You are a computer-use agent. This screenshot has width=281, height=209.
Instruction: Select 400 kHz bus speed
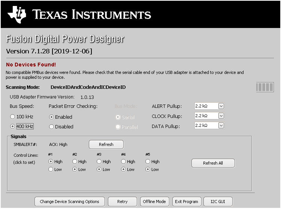13,127
